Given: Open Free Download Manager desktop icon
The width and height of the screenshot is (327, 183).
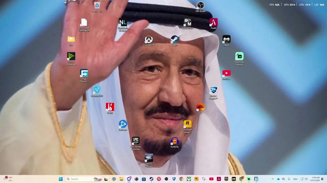Looking at the screenshot, I should tap(84, 76).
